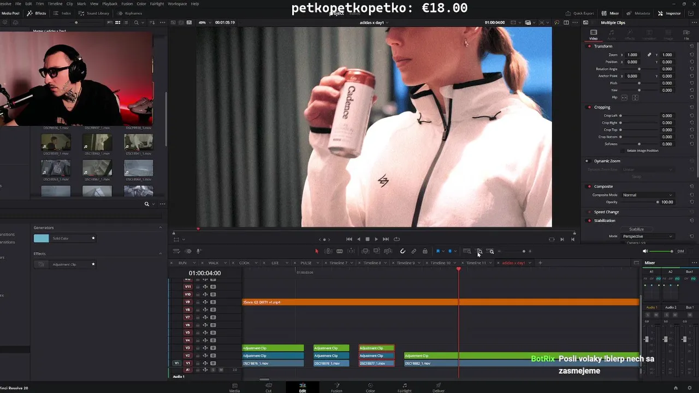Open the Composite Mode Normal dropdown
The width and height of the screenshot is (699, 393).
click(x=648, y=195)
